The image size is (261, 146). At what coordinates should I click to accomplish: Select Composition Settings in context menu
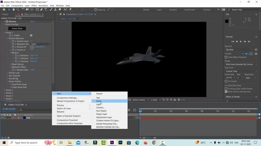72,98
